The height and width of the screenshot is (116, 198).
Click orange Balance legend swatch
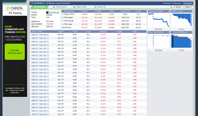180,32
